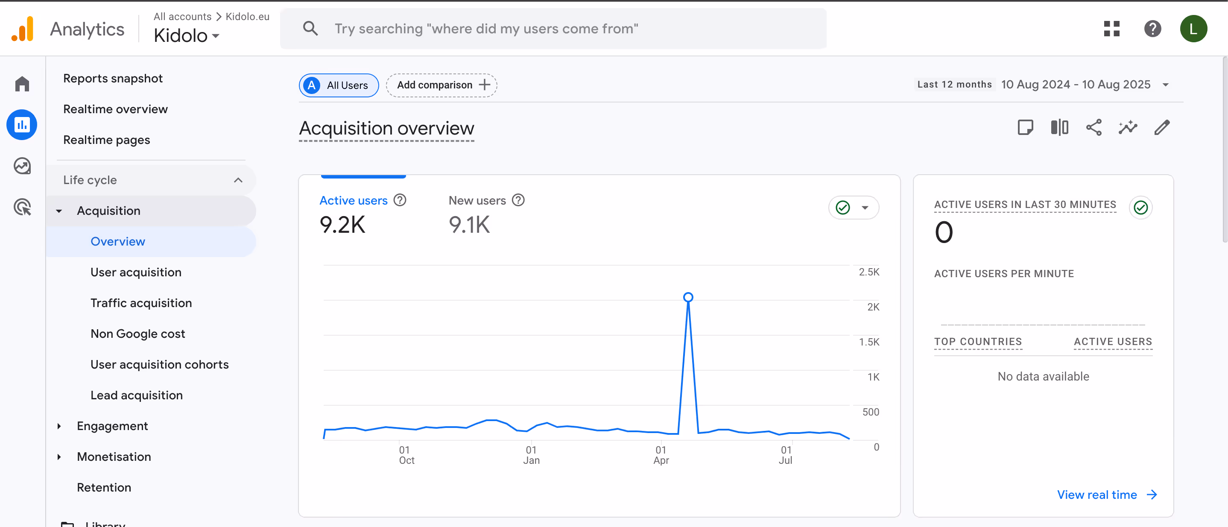Viewport: 1228px width, 527px height.
Task: Expand the Engagement tree item
Action: [x=59, y=426]
